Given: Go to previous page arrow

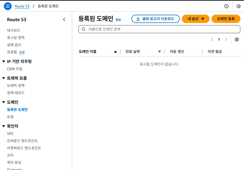Looking at the screenshot, I should (x=212, y=39).
